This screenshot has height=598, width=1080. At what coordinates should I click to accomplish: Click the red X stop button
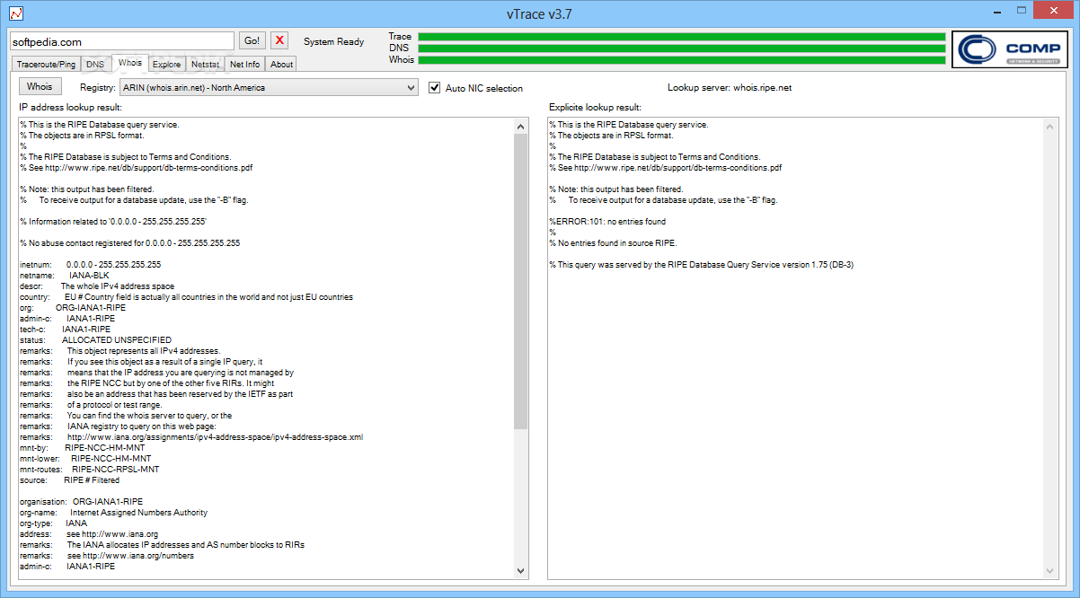[279, 40]
